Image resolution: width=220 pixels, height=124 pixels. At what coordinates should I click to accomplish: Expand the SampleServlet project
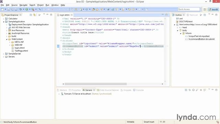tap(4, 54)
